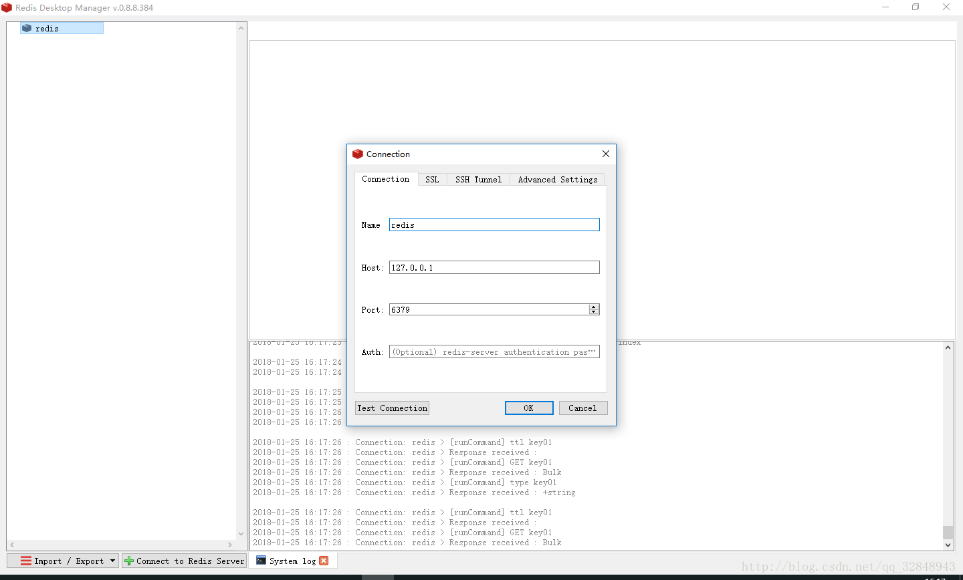Open the Advanced Settings tab
Screen dimensions: 963x580
point(558,179)
